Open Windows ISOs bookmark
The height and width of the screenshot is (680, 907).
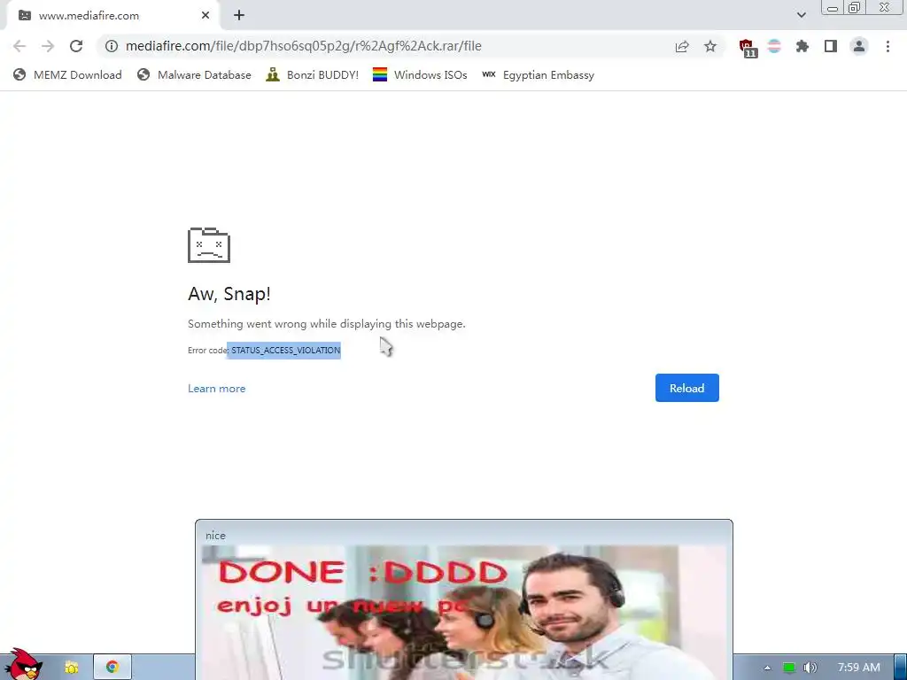420,74
